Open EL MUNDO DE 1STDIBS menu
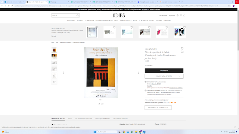This screenshot has width=239, height=134. (146, 20)
